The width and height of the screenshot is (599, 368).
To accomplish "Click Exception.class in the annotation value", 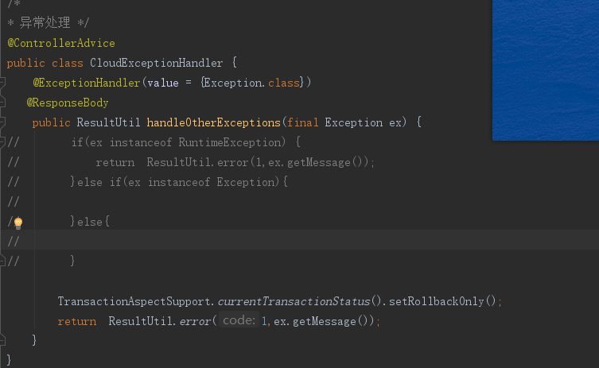I will click(x=251, y=83).
